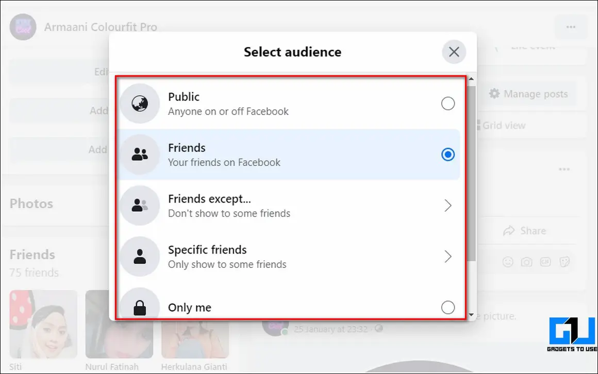Screen dimensions: 598x374
Task: Click the Manage posts gear icon
Action: point(494,93)
